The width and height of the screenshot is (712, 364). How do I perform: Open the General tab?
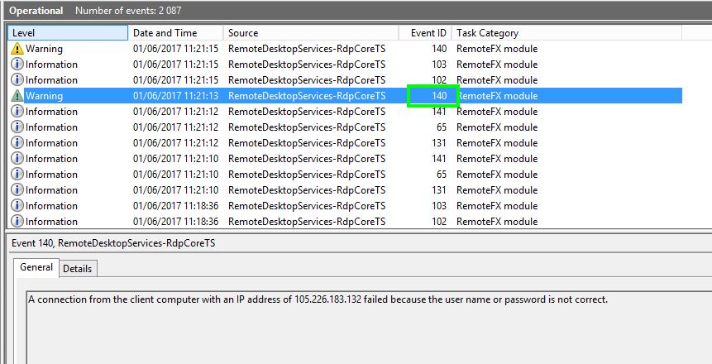click(36, 268)
